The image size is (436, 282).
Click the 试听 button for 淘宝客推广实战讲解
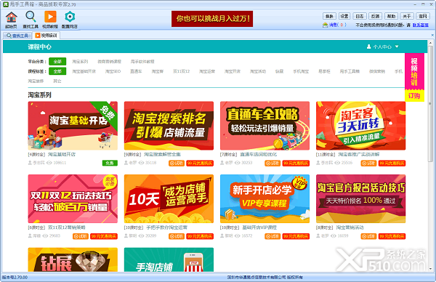(368, 164)
